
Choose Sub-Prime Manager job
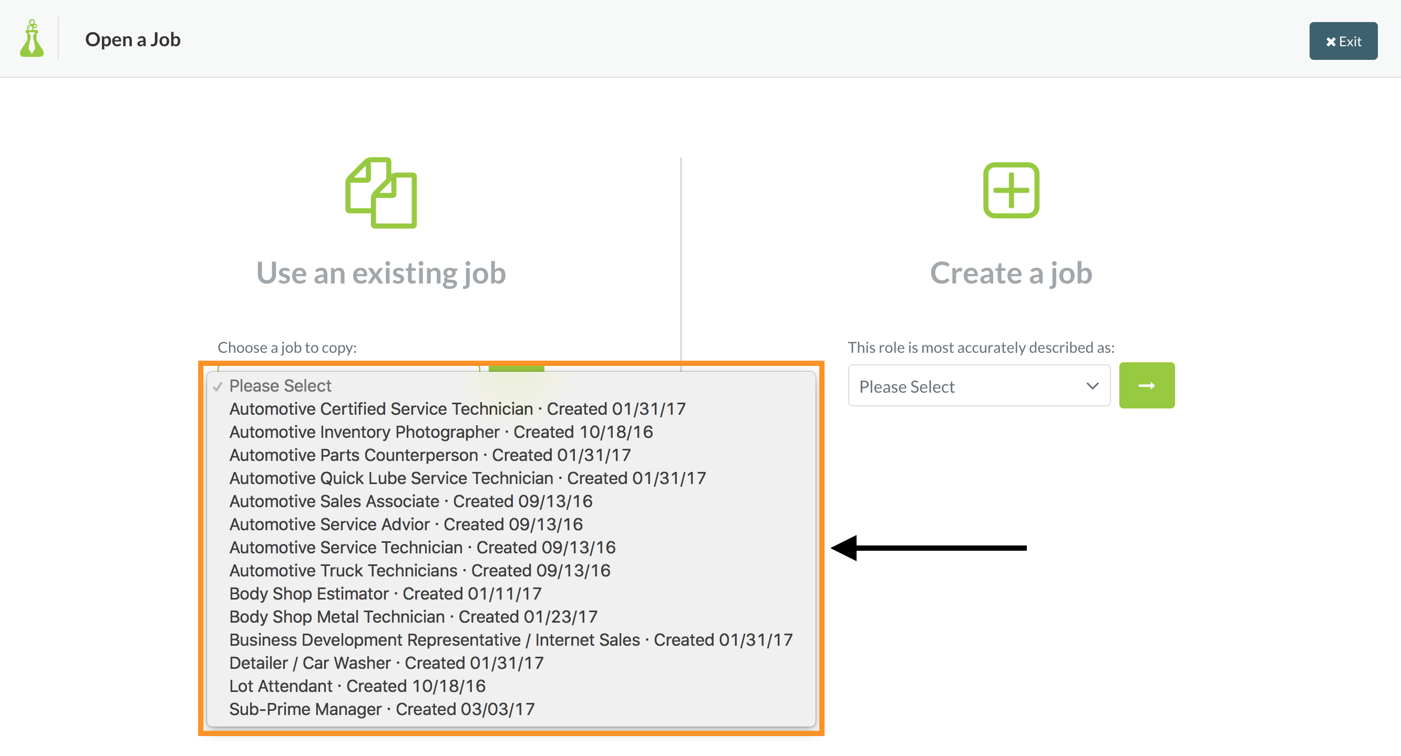tap(511, 709)
